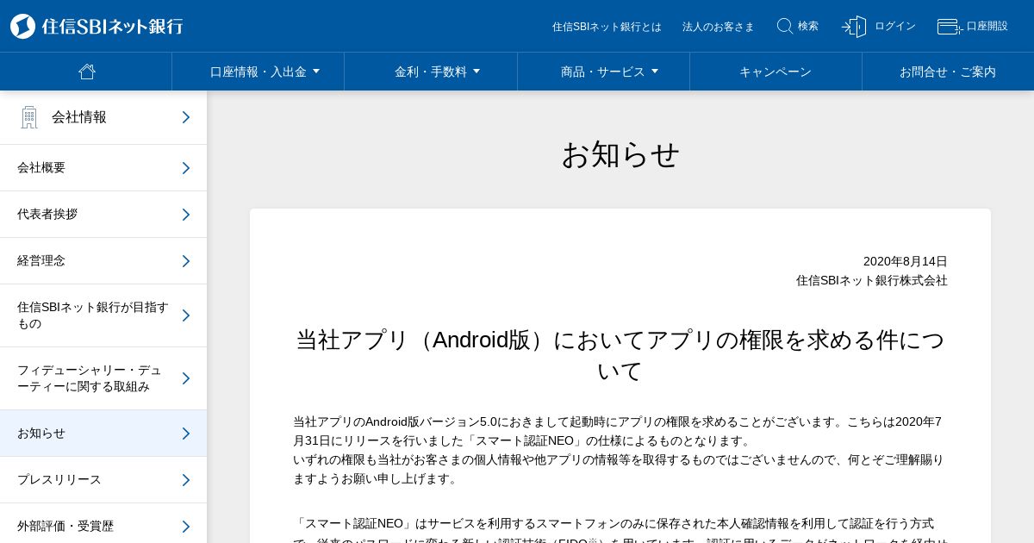Click the 検索 label in header
Image resolution: width=1034 pixels, height=543 pixels.
pyautogui.click(x=808, y=26)
